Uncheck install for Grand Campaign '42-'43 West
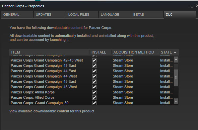Image resolution: width=198 pixels, height=130 pixels. coord(94,61)
